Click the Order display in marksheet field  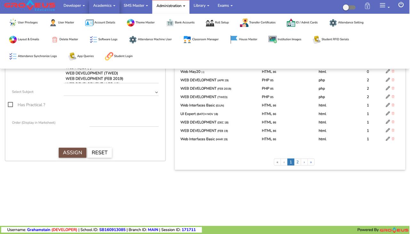[124, 123]
